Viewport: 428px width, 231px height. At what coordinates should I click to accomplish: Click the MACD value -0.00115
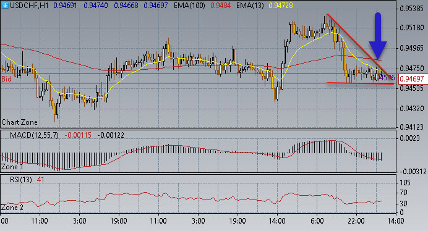click(x=78, y=135)
